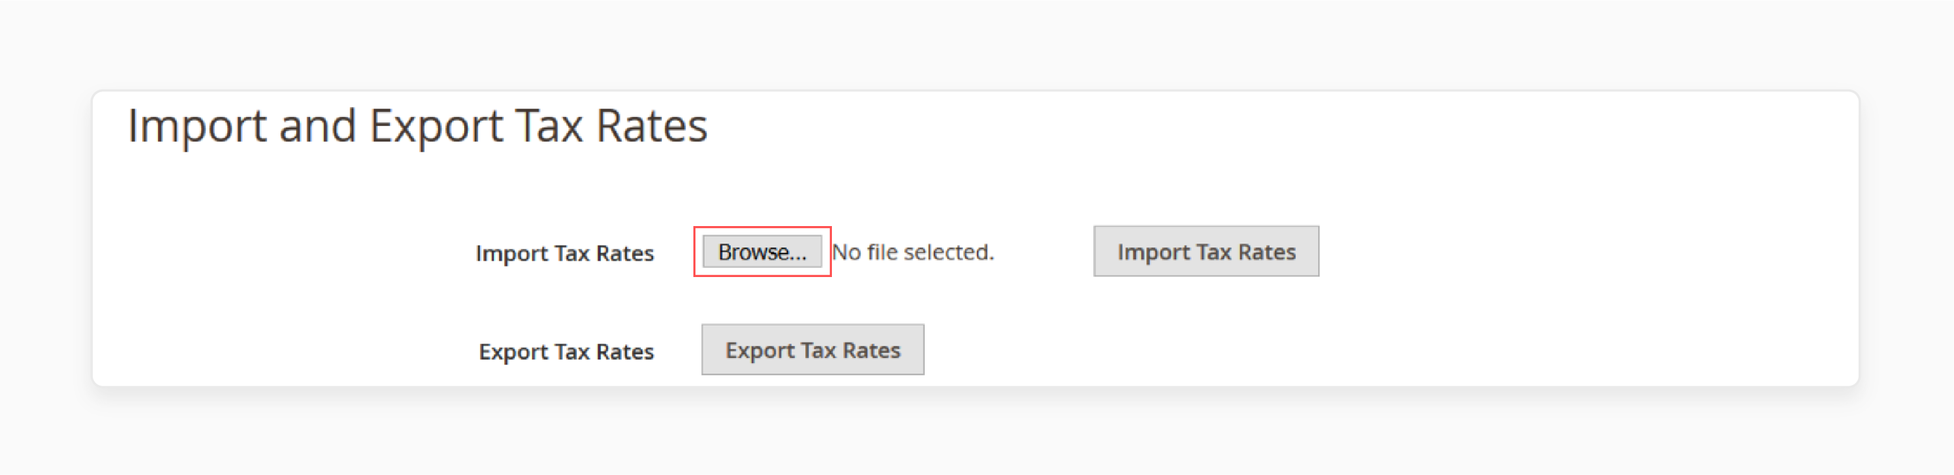Viewport: 1954px width, 475px height.
Task: Click the Browse... file chooser button
Action: (761, 251)
